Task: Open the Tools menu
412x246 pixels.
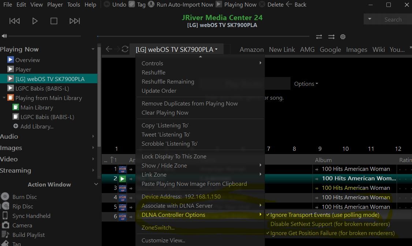Action: (x=74, y=5)
